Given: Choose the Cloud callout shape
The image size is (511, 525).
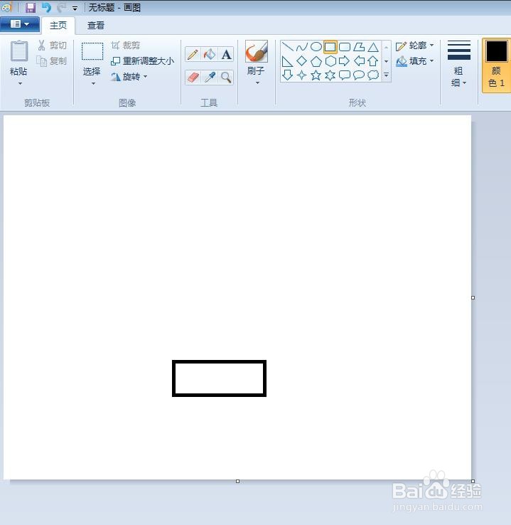Looking at the screenshot, I should 373,75.
